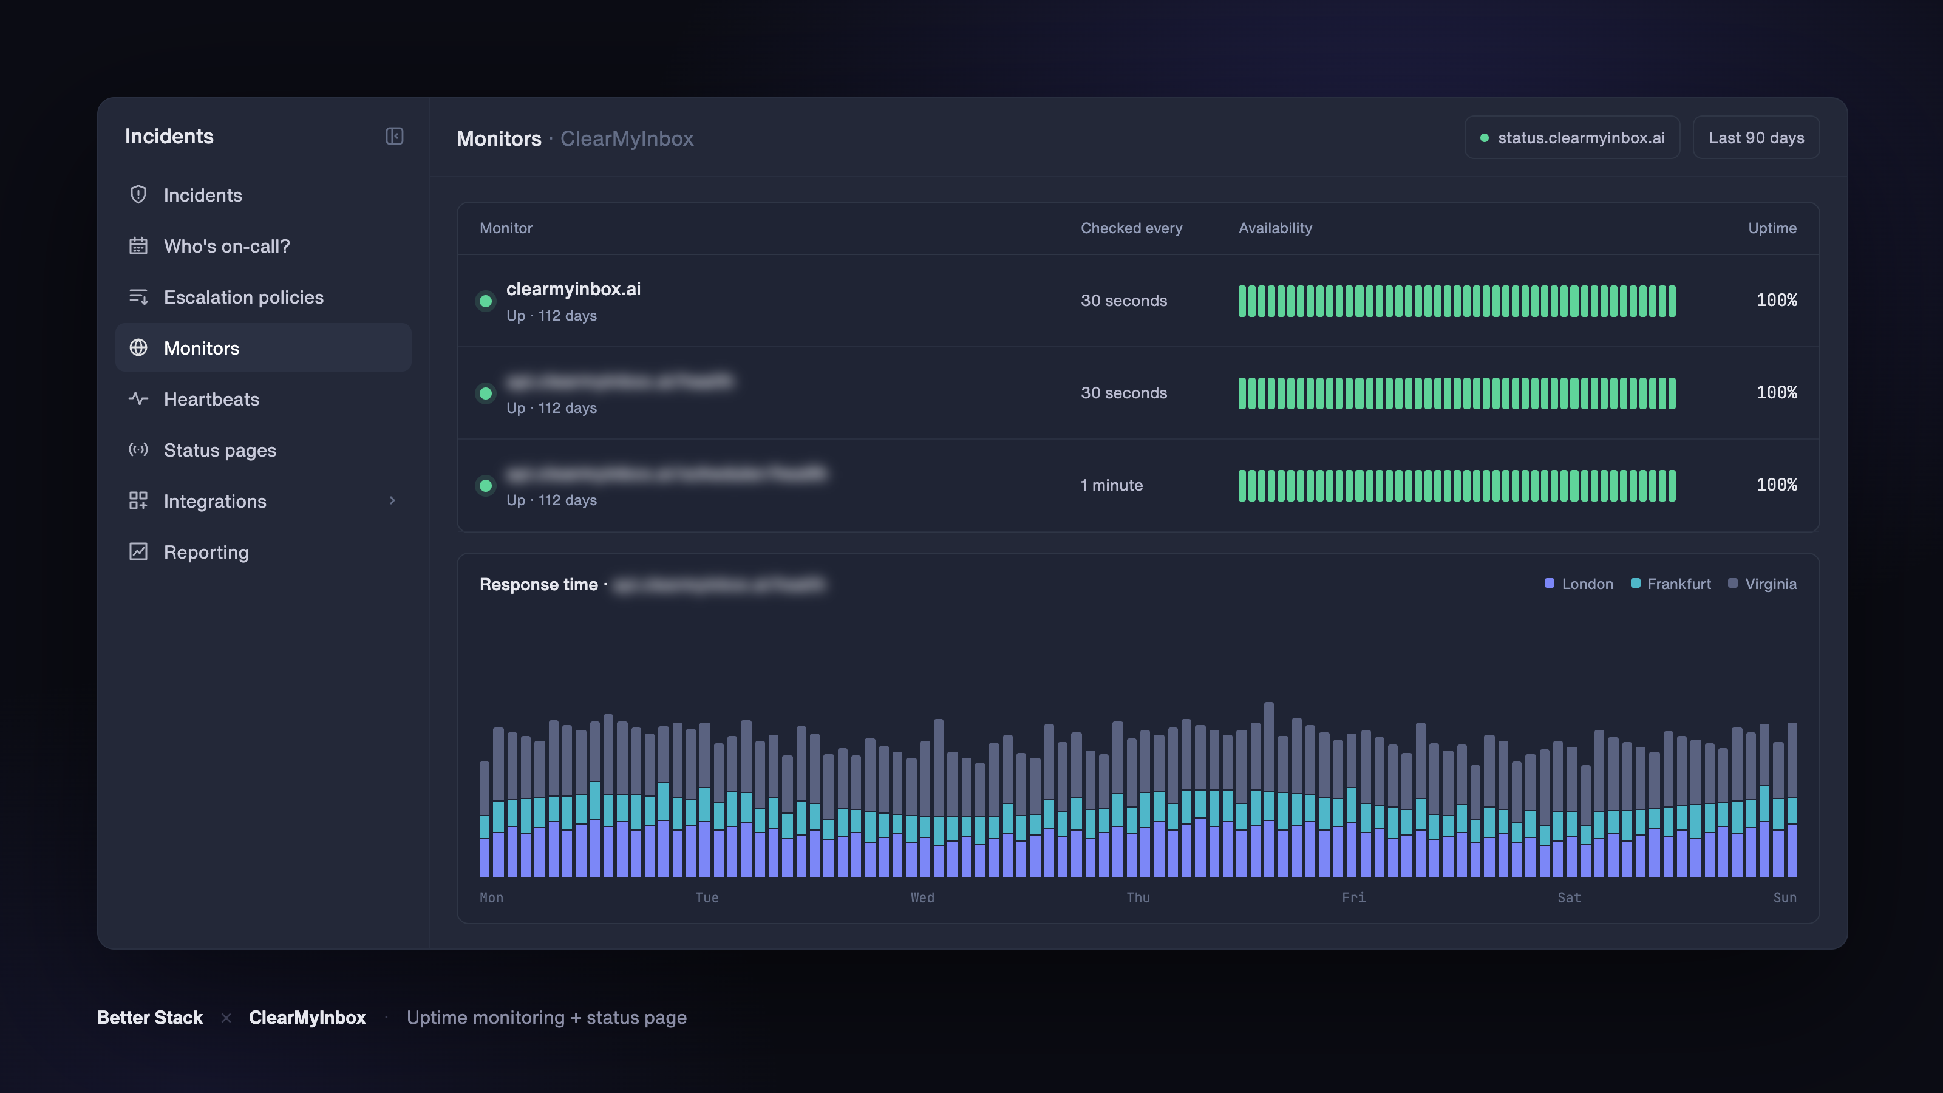Click the availability bar for clearmyinbox.ai
Screen dimensions: 1943x1093
1457,301
